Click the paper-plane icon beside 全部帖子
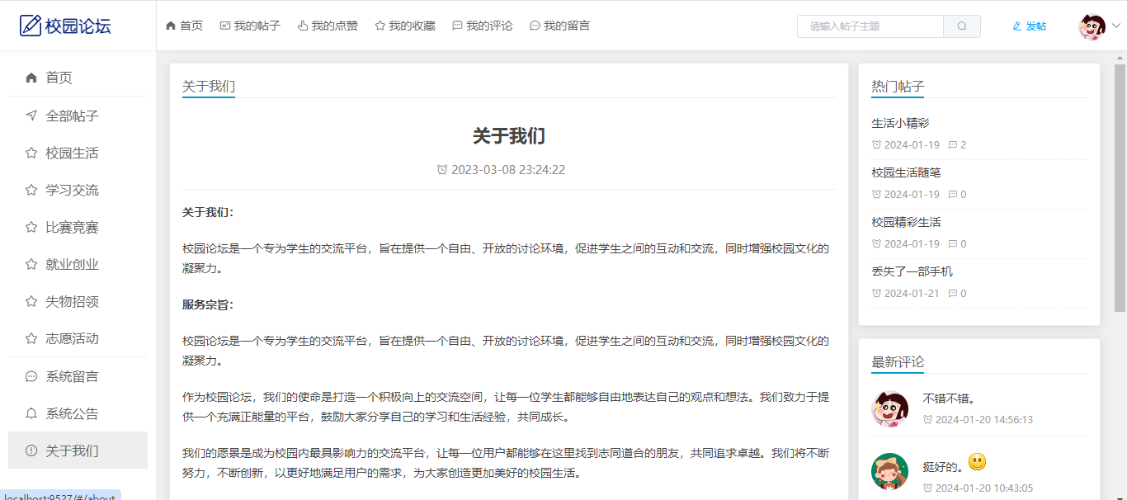Viewport: 1127px width, 500px height. tap(31, 116)
